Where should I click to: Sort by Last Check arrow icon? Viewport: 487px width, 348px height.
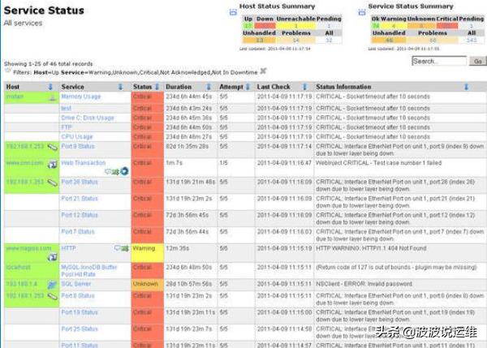(305, 87)
